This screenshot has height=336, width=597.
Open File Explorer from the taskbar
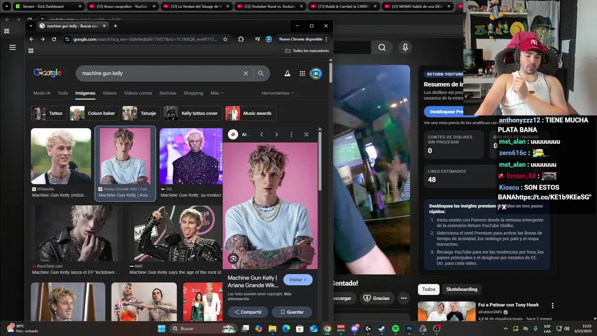(x=272, y=329)
